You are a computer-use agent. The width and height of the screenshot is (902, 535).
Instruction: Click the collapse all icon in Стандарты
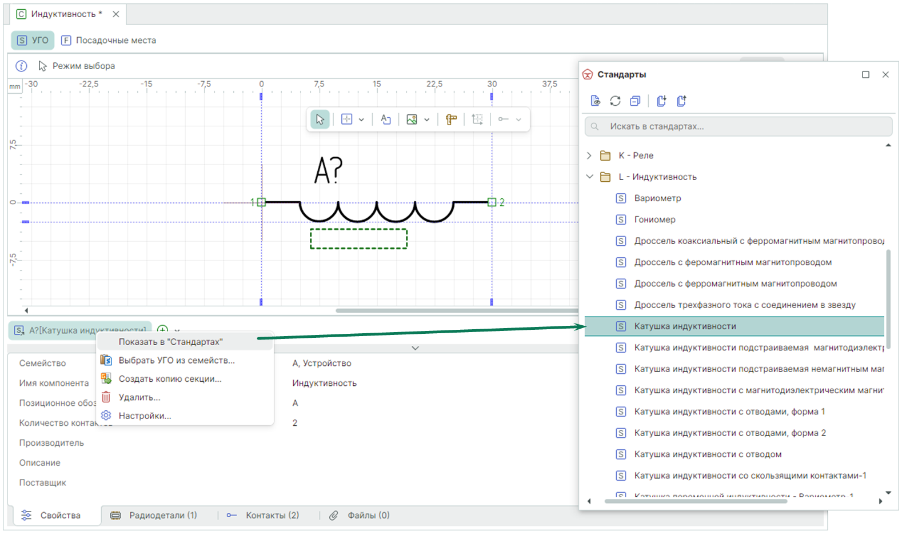[x=635, y=101]
